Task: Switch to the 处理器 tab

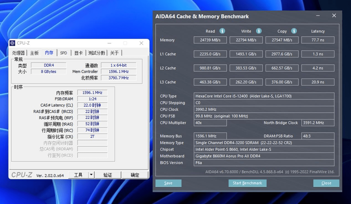Action: [19, 53]
